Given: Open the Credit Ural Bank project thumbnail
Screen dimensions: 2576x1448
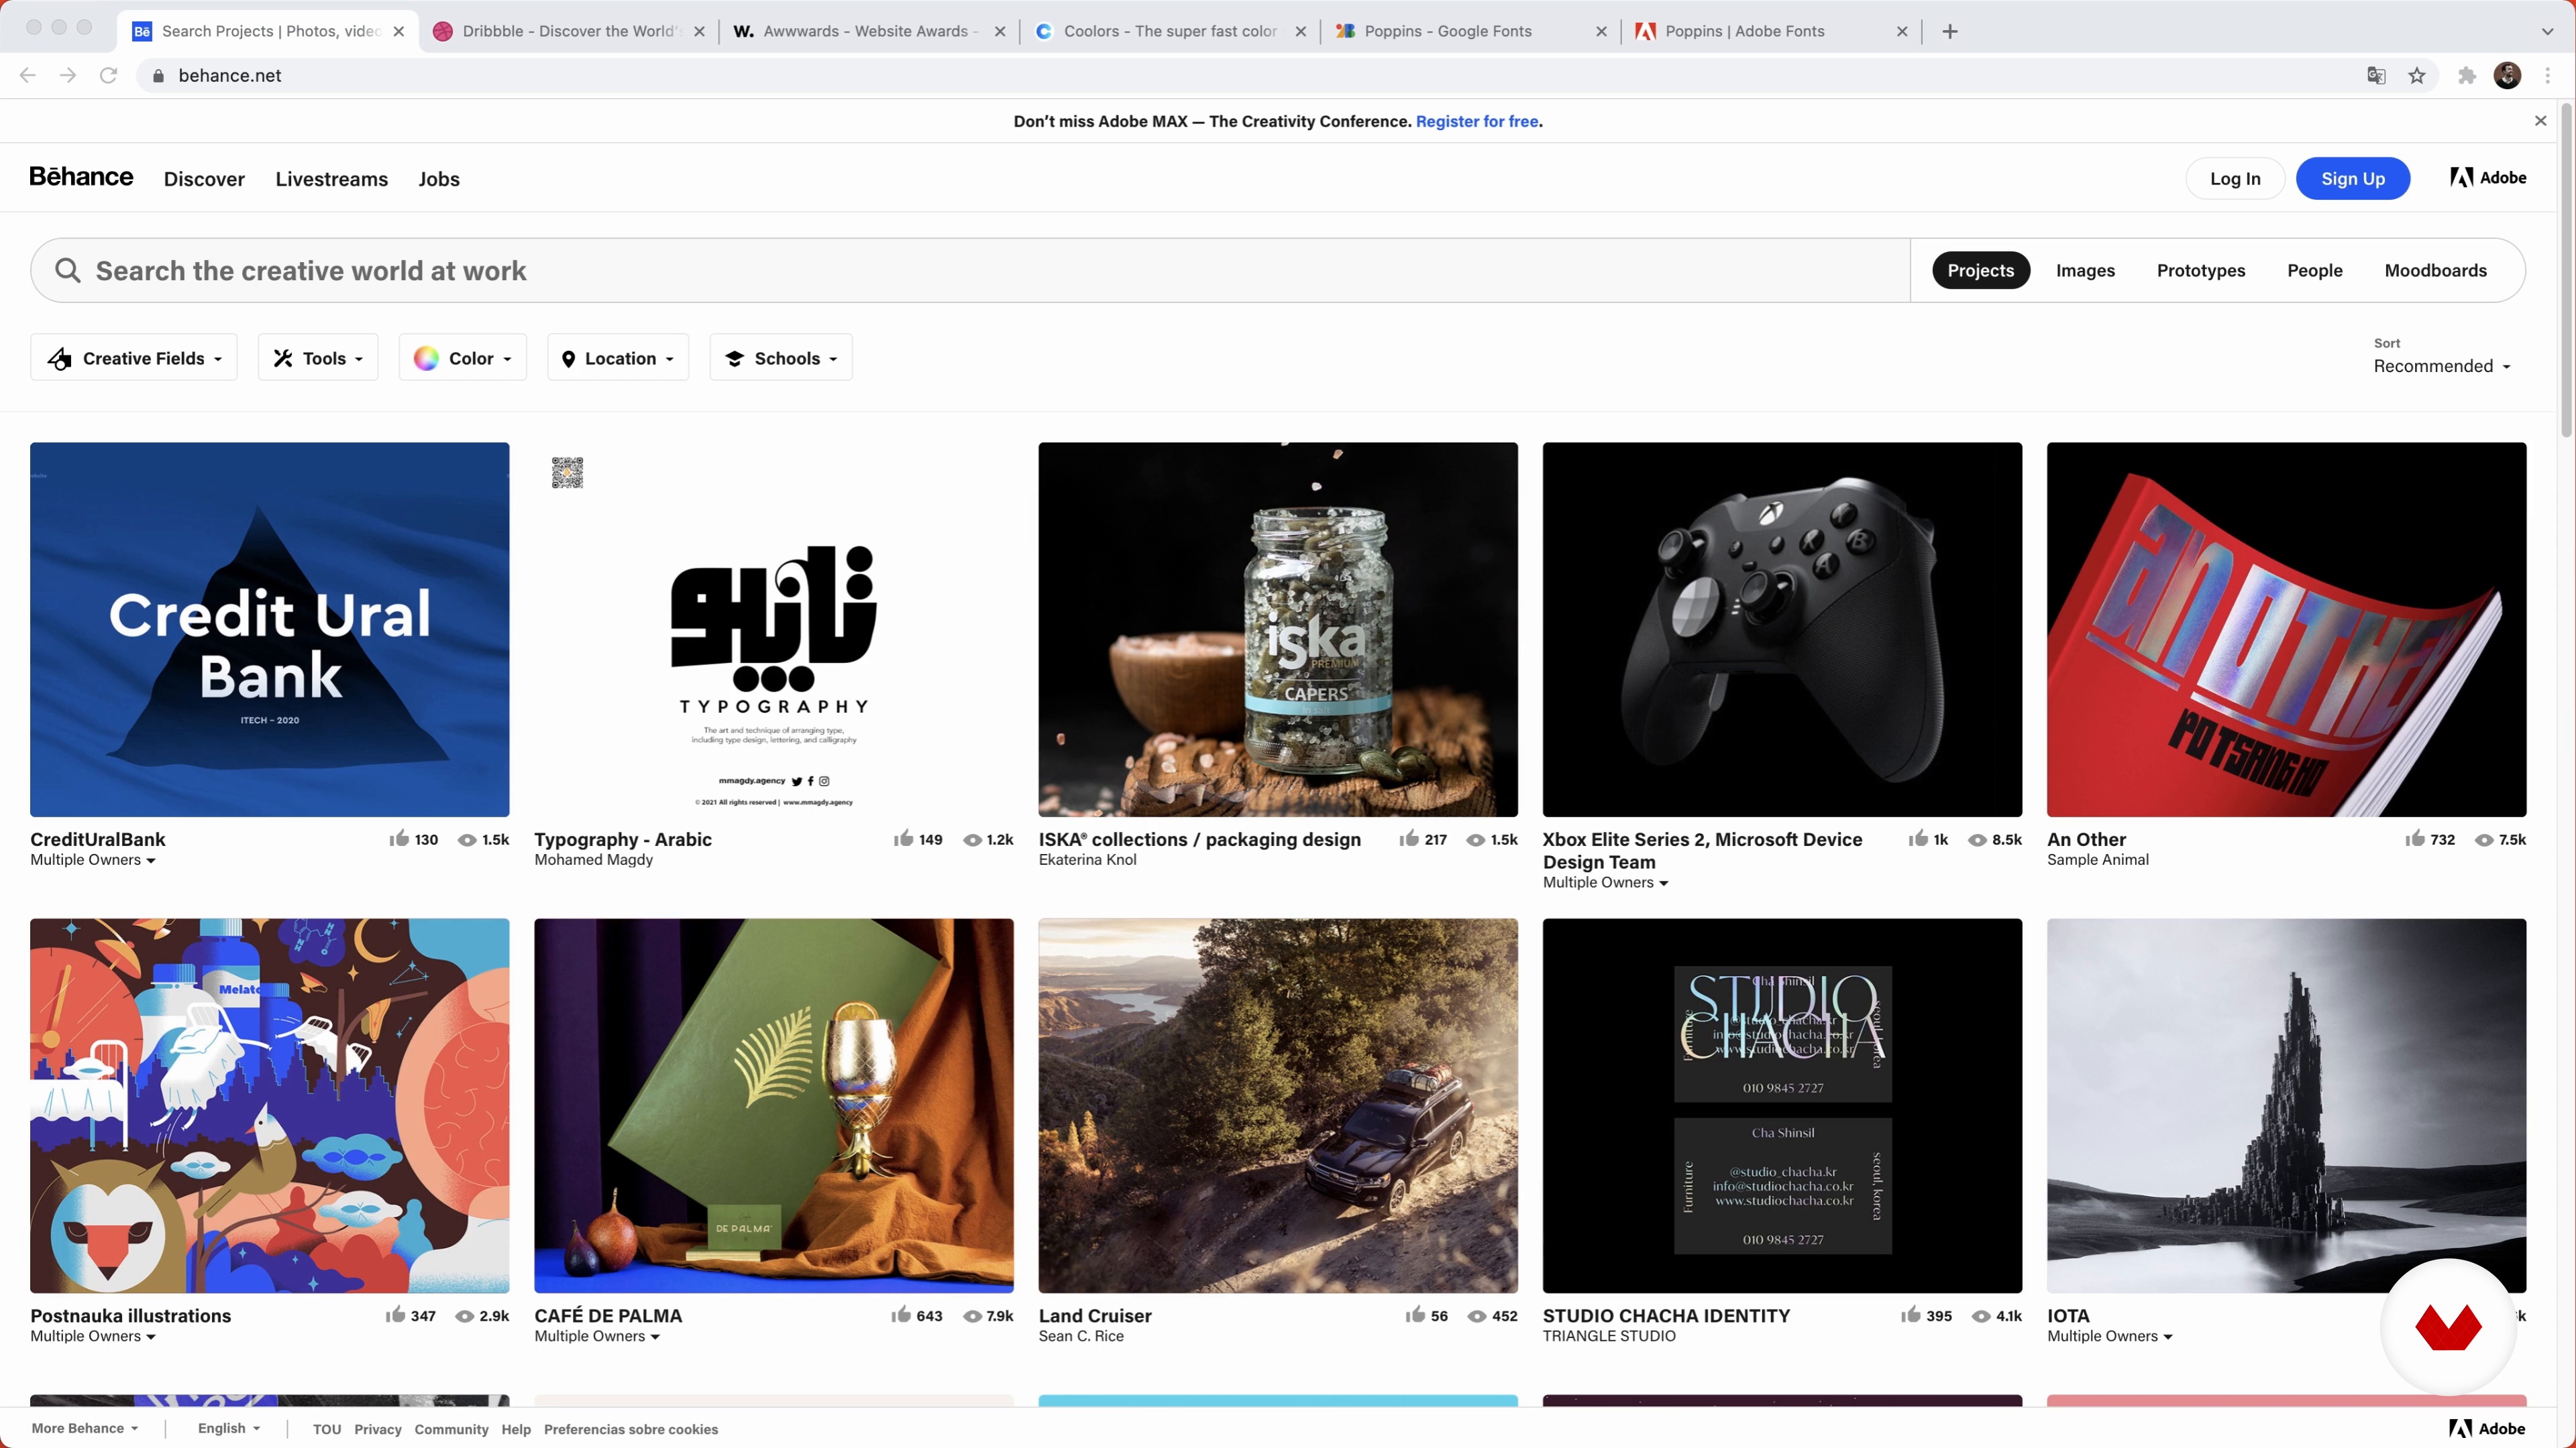Looking at the screenshot, I should tap(270, 629).
